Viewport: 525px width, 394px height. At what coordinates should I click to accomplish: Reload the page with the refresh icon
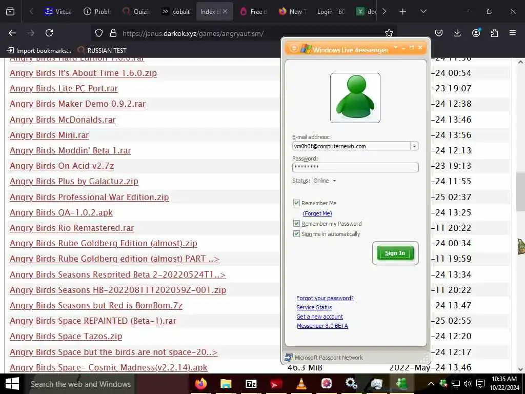[49, 33]
